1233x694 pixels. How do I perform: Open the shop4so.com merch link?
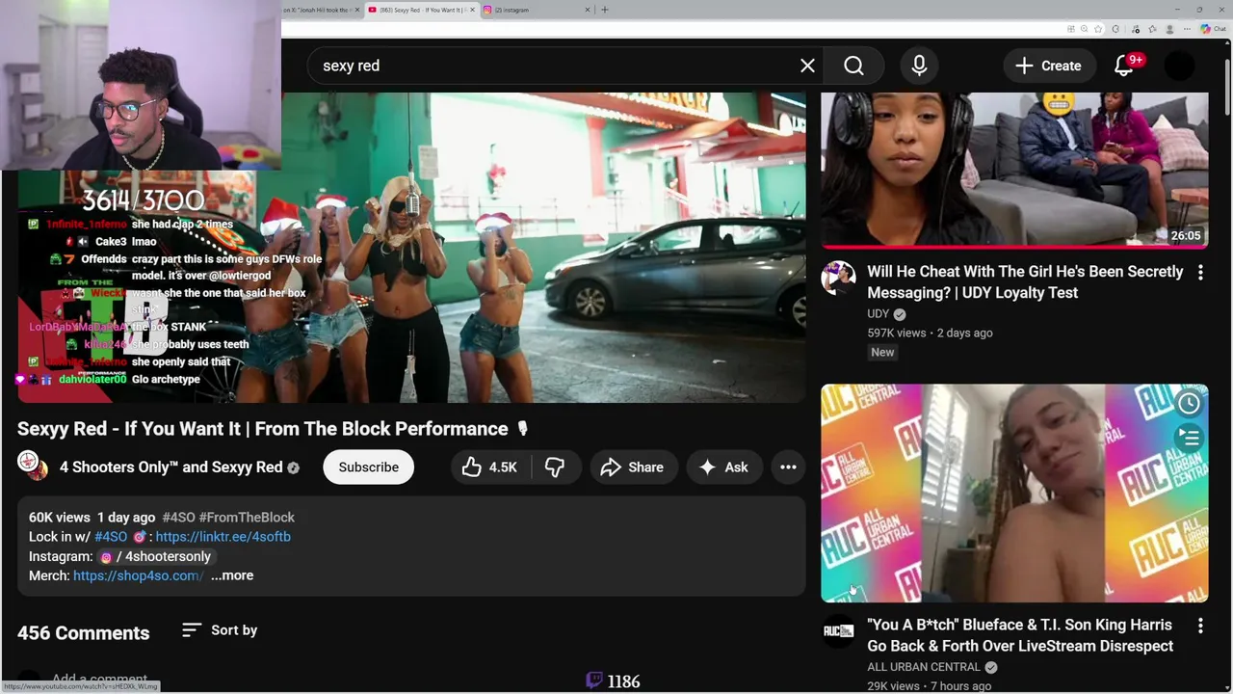click(x=138, y=575)
